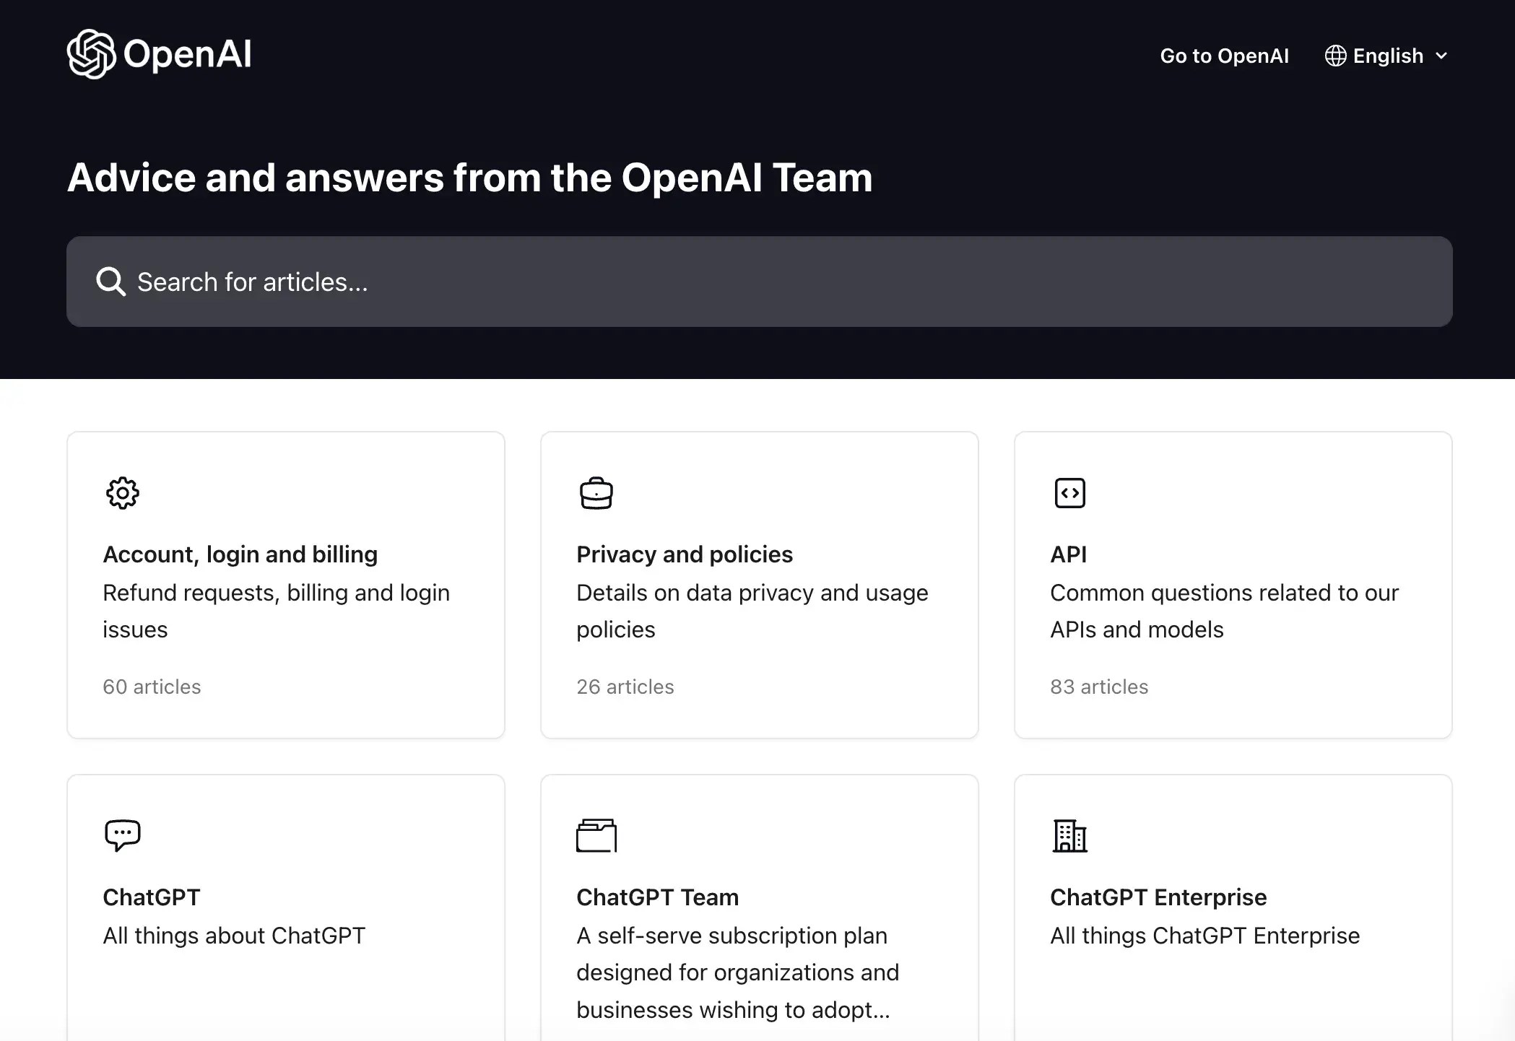Expand language menu via chevron arrow

coord(1441,56)
